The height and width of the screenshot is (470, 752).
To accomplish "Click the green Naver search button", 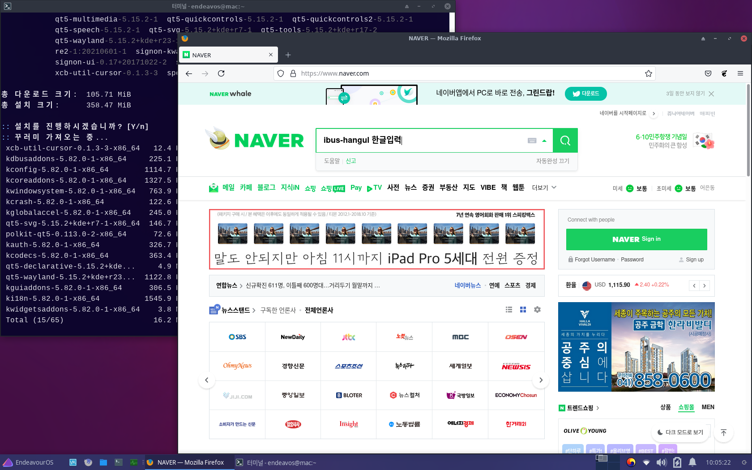I will pos(565,141).
